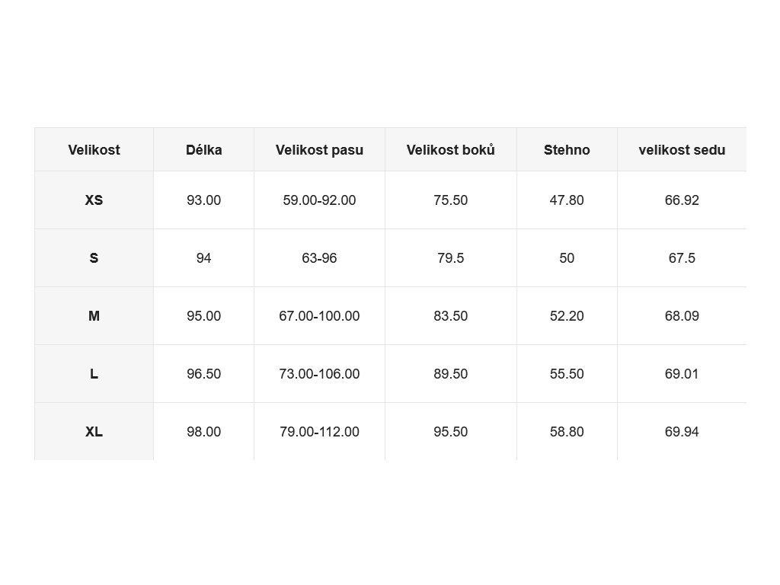The image size is (780, 585).
Task: Click the velikost sedu column header
Action: (x=682, y=150)
